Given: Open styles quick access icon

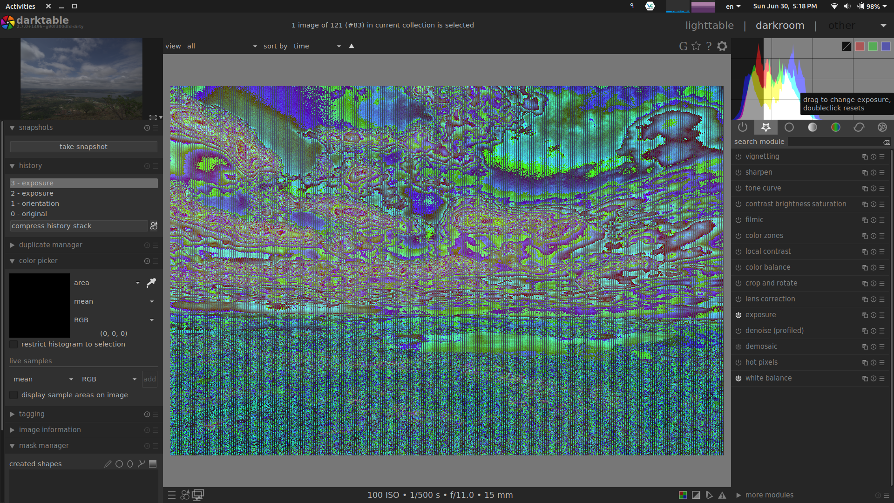Looking at the screenshot, I should coord(185,495).
